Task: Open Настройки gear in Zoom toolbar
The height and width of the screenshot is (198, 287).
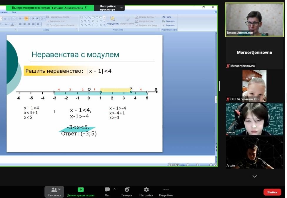Action: click(x=146, y=190)
